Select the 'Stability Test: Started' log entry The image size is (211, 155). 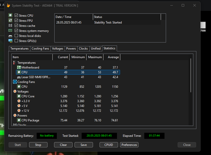108,23
